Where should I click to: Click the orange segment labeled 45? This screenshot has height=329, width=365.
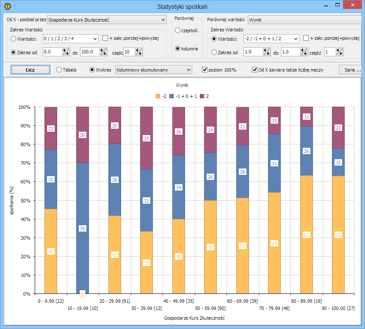pyautogui.click(x=51, y=251)
